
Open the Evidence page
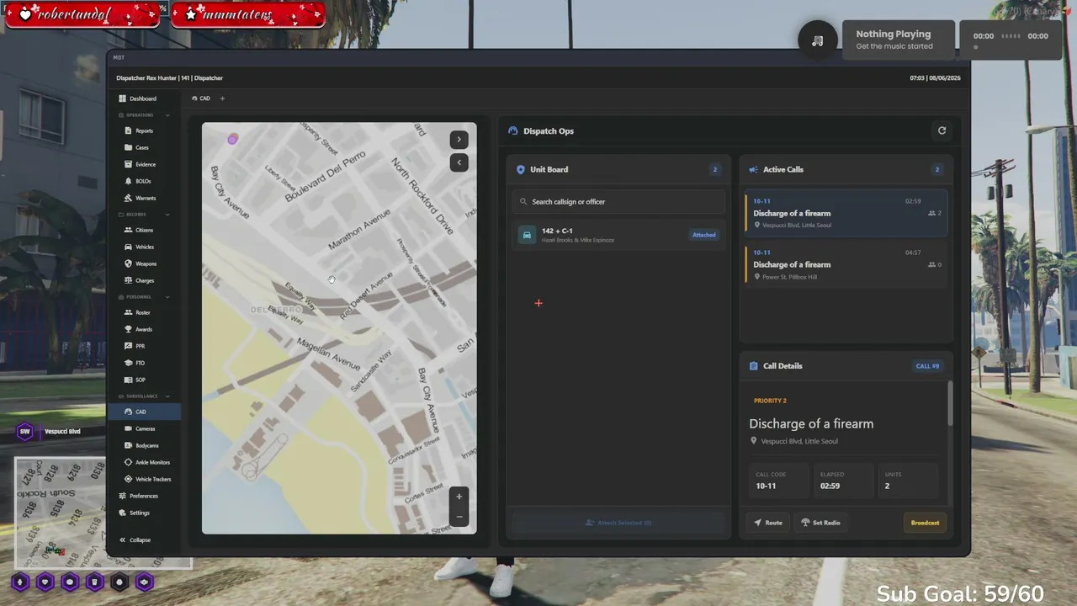coord(145,164)
